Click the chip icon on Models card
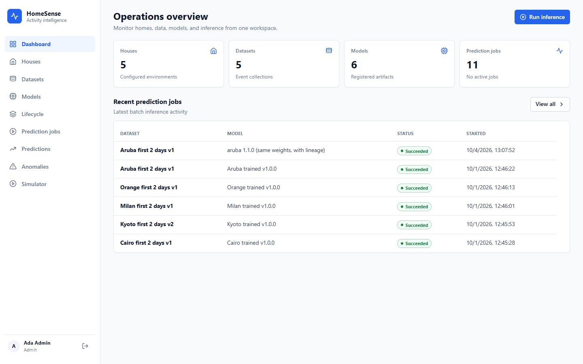This screenshot has width=583, height=364. 444,51
